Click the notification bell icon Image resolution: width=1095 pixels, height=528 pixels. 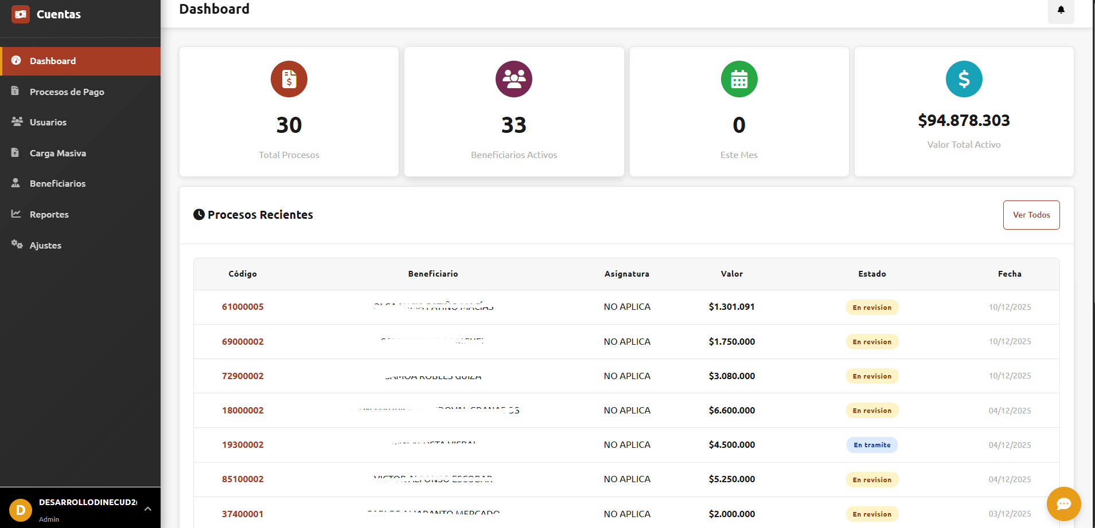1060,10
